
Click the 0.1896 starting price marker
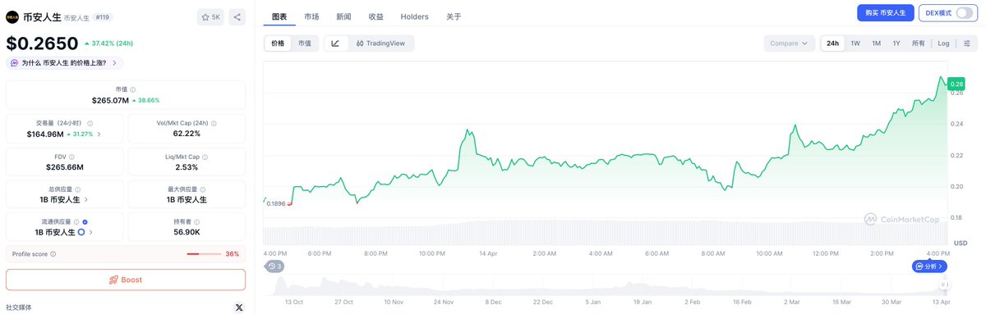276,203
